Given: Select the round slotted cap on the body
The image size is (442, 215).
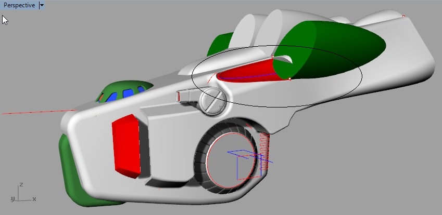Looking at the screenshot, I should [x=213, y=101].
